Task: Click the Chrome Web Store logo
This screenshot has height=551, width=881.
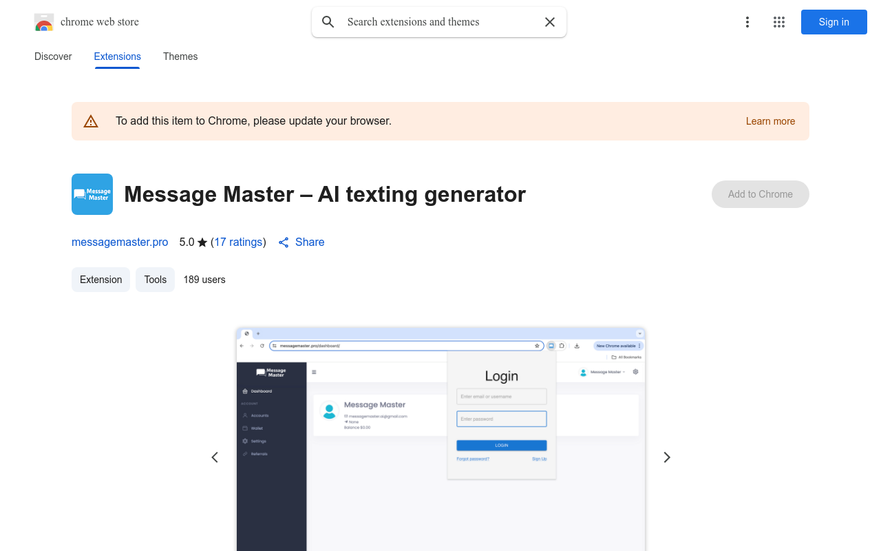Action: [44, 22]
